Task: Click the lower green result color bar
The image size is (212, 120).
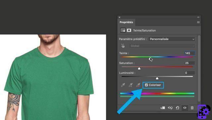Action: point(157,97)
